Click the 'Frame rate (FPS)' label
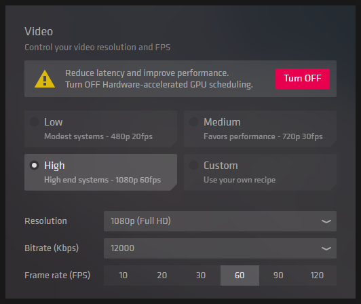Viewport: 361px width, 304px height. [x=57, y=275]
